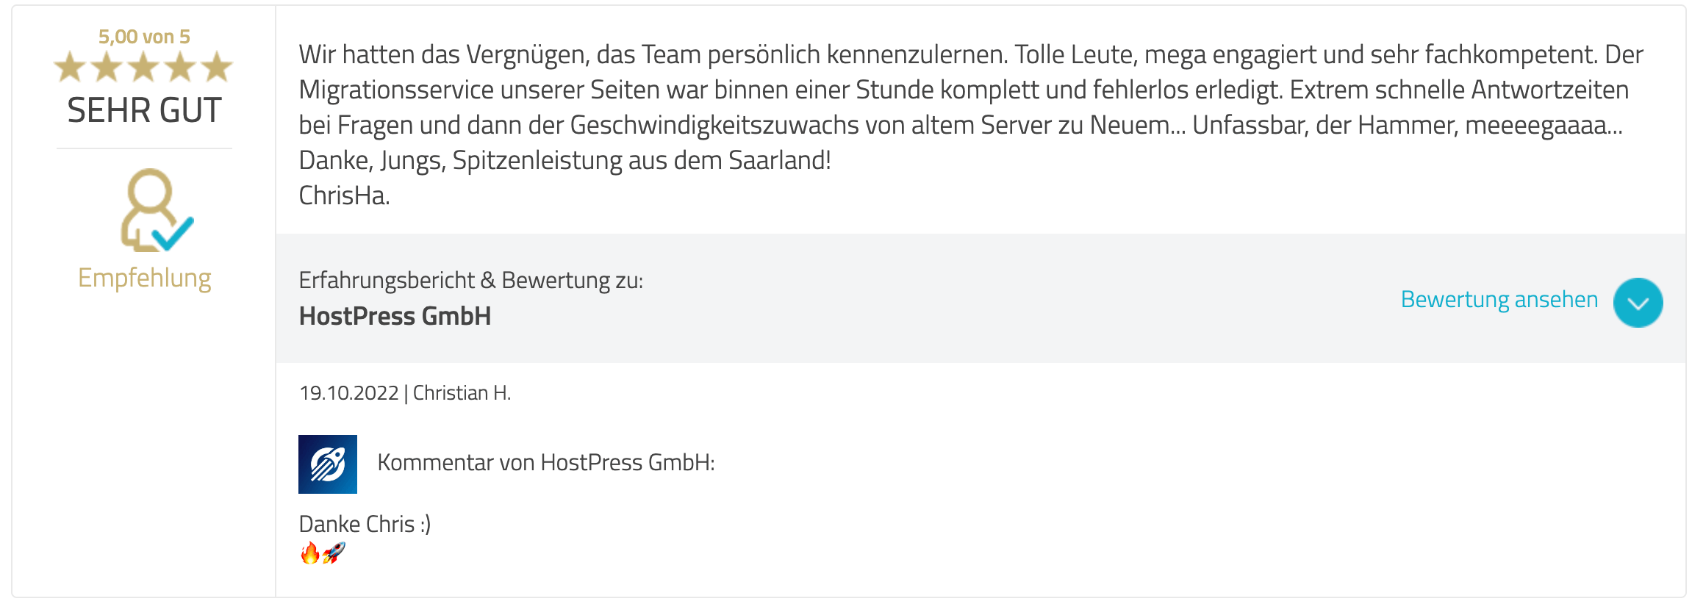Click the first gold rating star
The width and height of the screenshot is (1692, 604).
(71, 66)
